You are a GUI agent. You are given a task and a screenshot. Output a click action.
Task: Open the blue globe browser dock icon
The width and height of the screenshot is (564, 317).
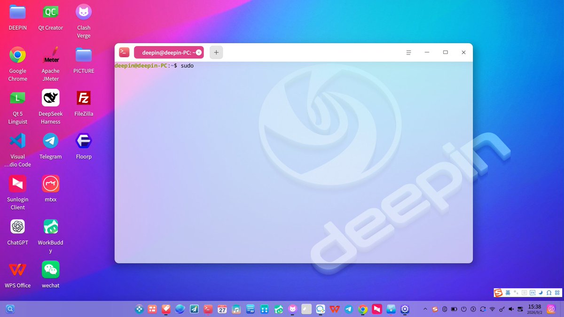180,309
